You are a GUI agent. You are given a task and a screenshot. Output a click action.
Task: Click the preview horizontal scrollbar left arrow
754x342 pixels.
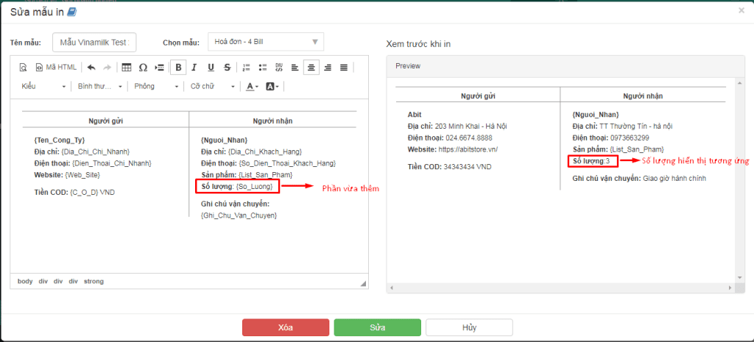point(391,288)
